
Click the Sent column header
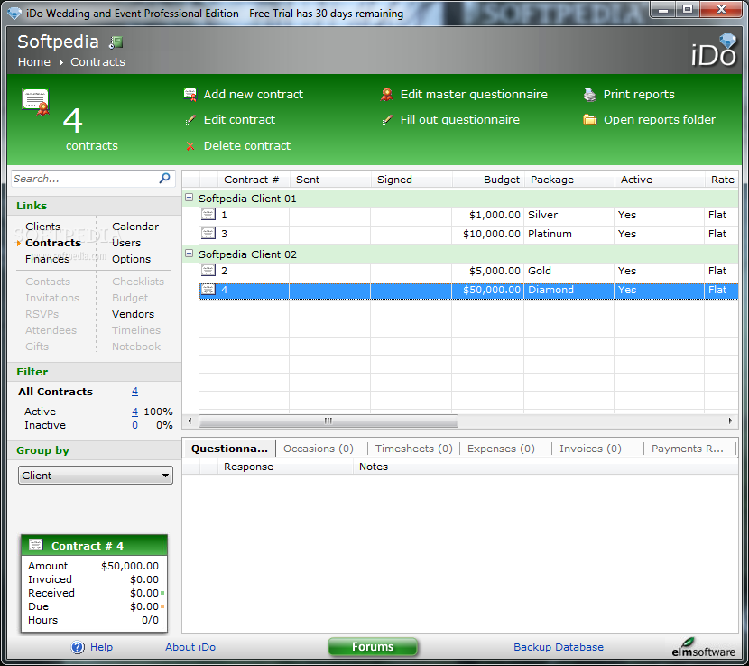[330, 180]
